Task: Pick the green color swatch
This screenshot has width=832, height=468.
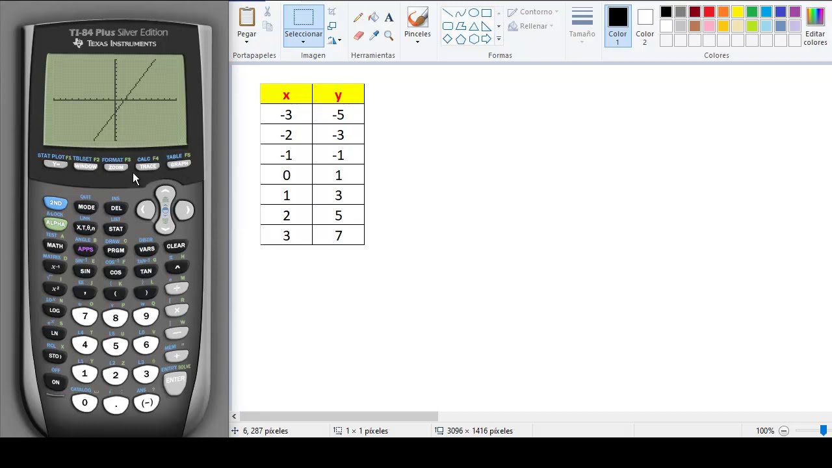Action: [752, 12]
